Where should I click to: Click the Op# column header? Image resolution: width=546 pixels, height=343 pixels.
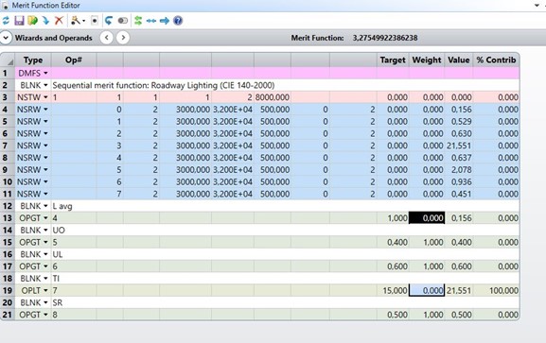coord(74,60)
